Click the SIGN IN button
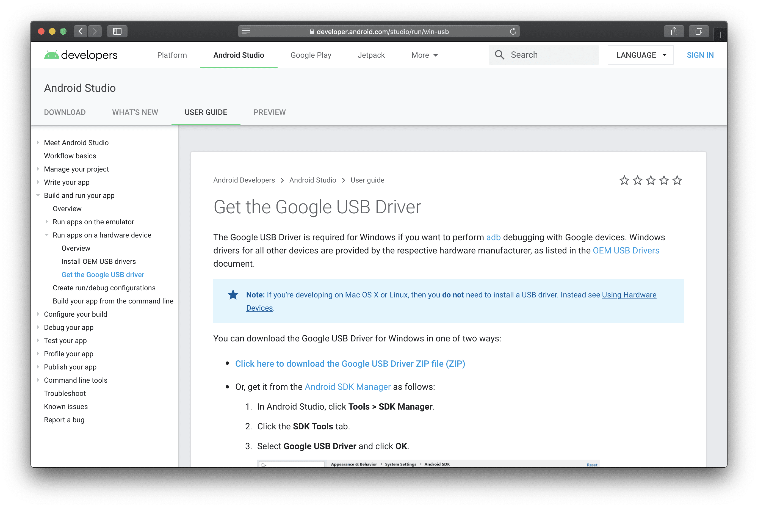The width and height of the screenshot is (758, 508). [700, 55]
